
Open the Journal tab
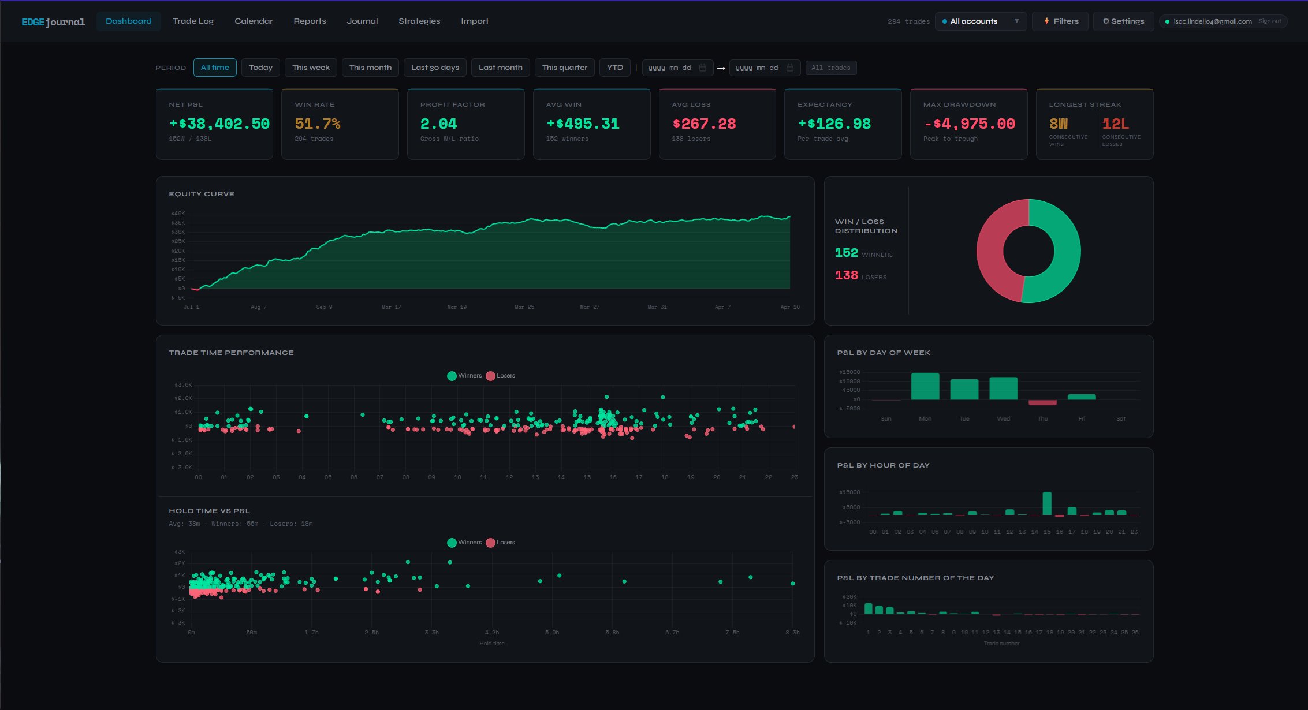coord(362,21)
